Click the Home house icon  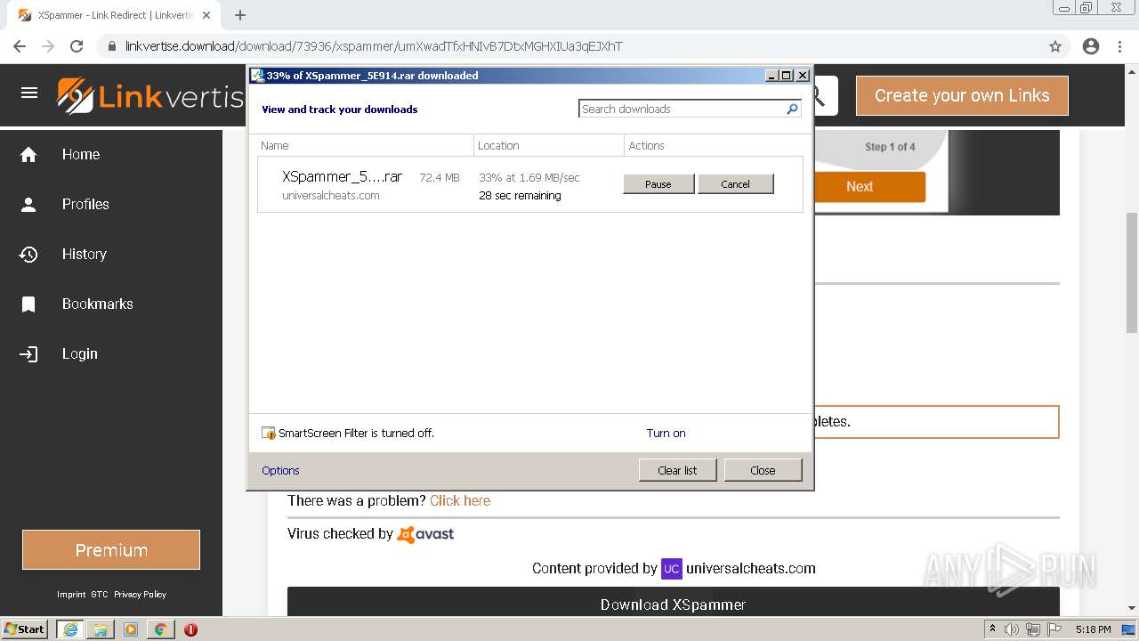(x=28, y=155)
